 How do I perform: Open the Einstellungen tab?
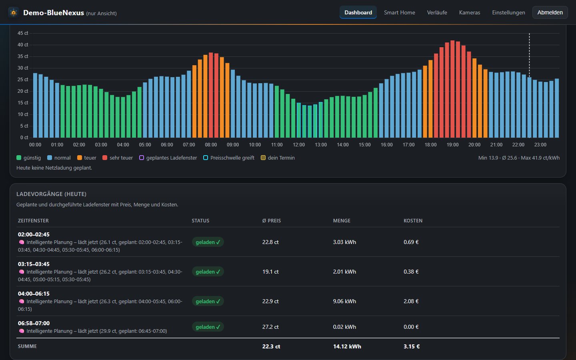tap(508, 12)
